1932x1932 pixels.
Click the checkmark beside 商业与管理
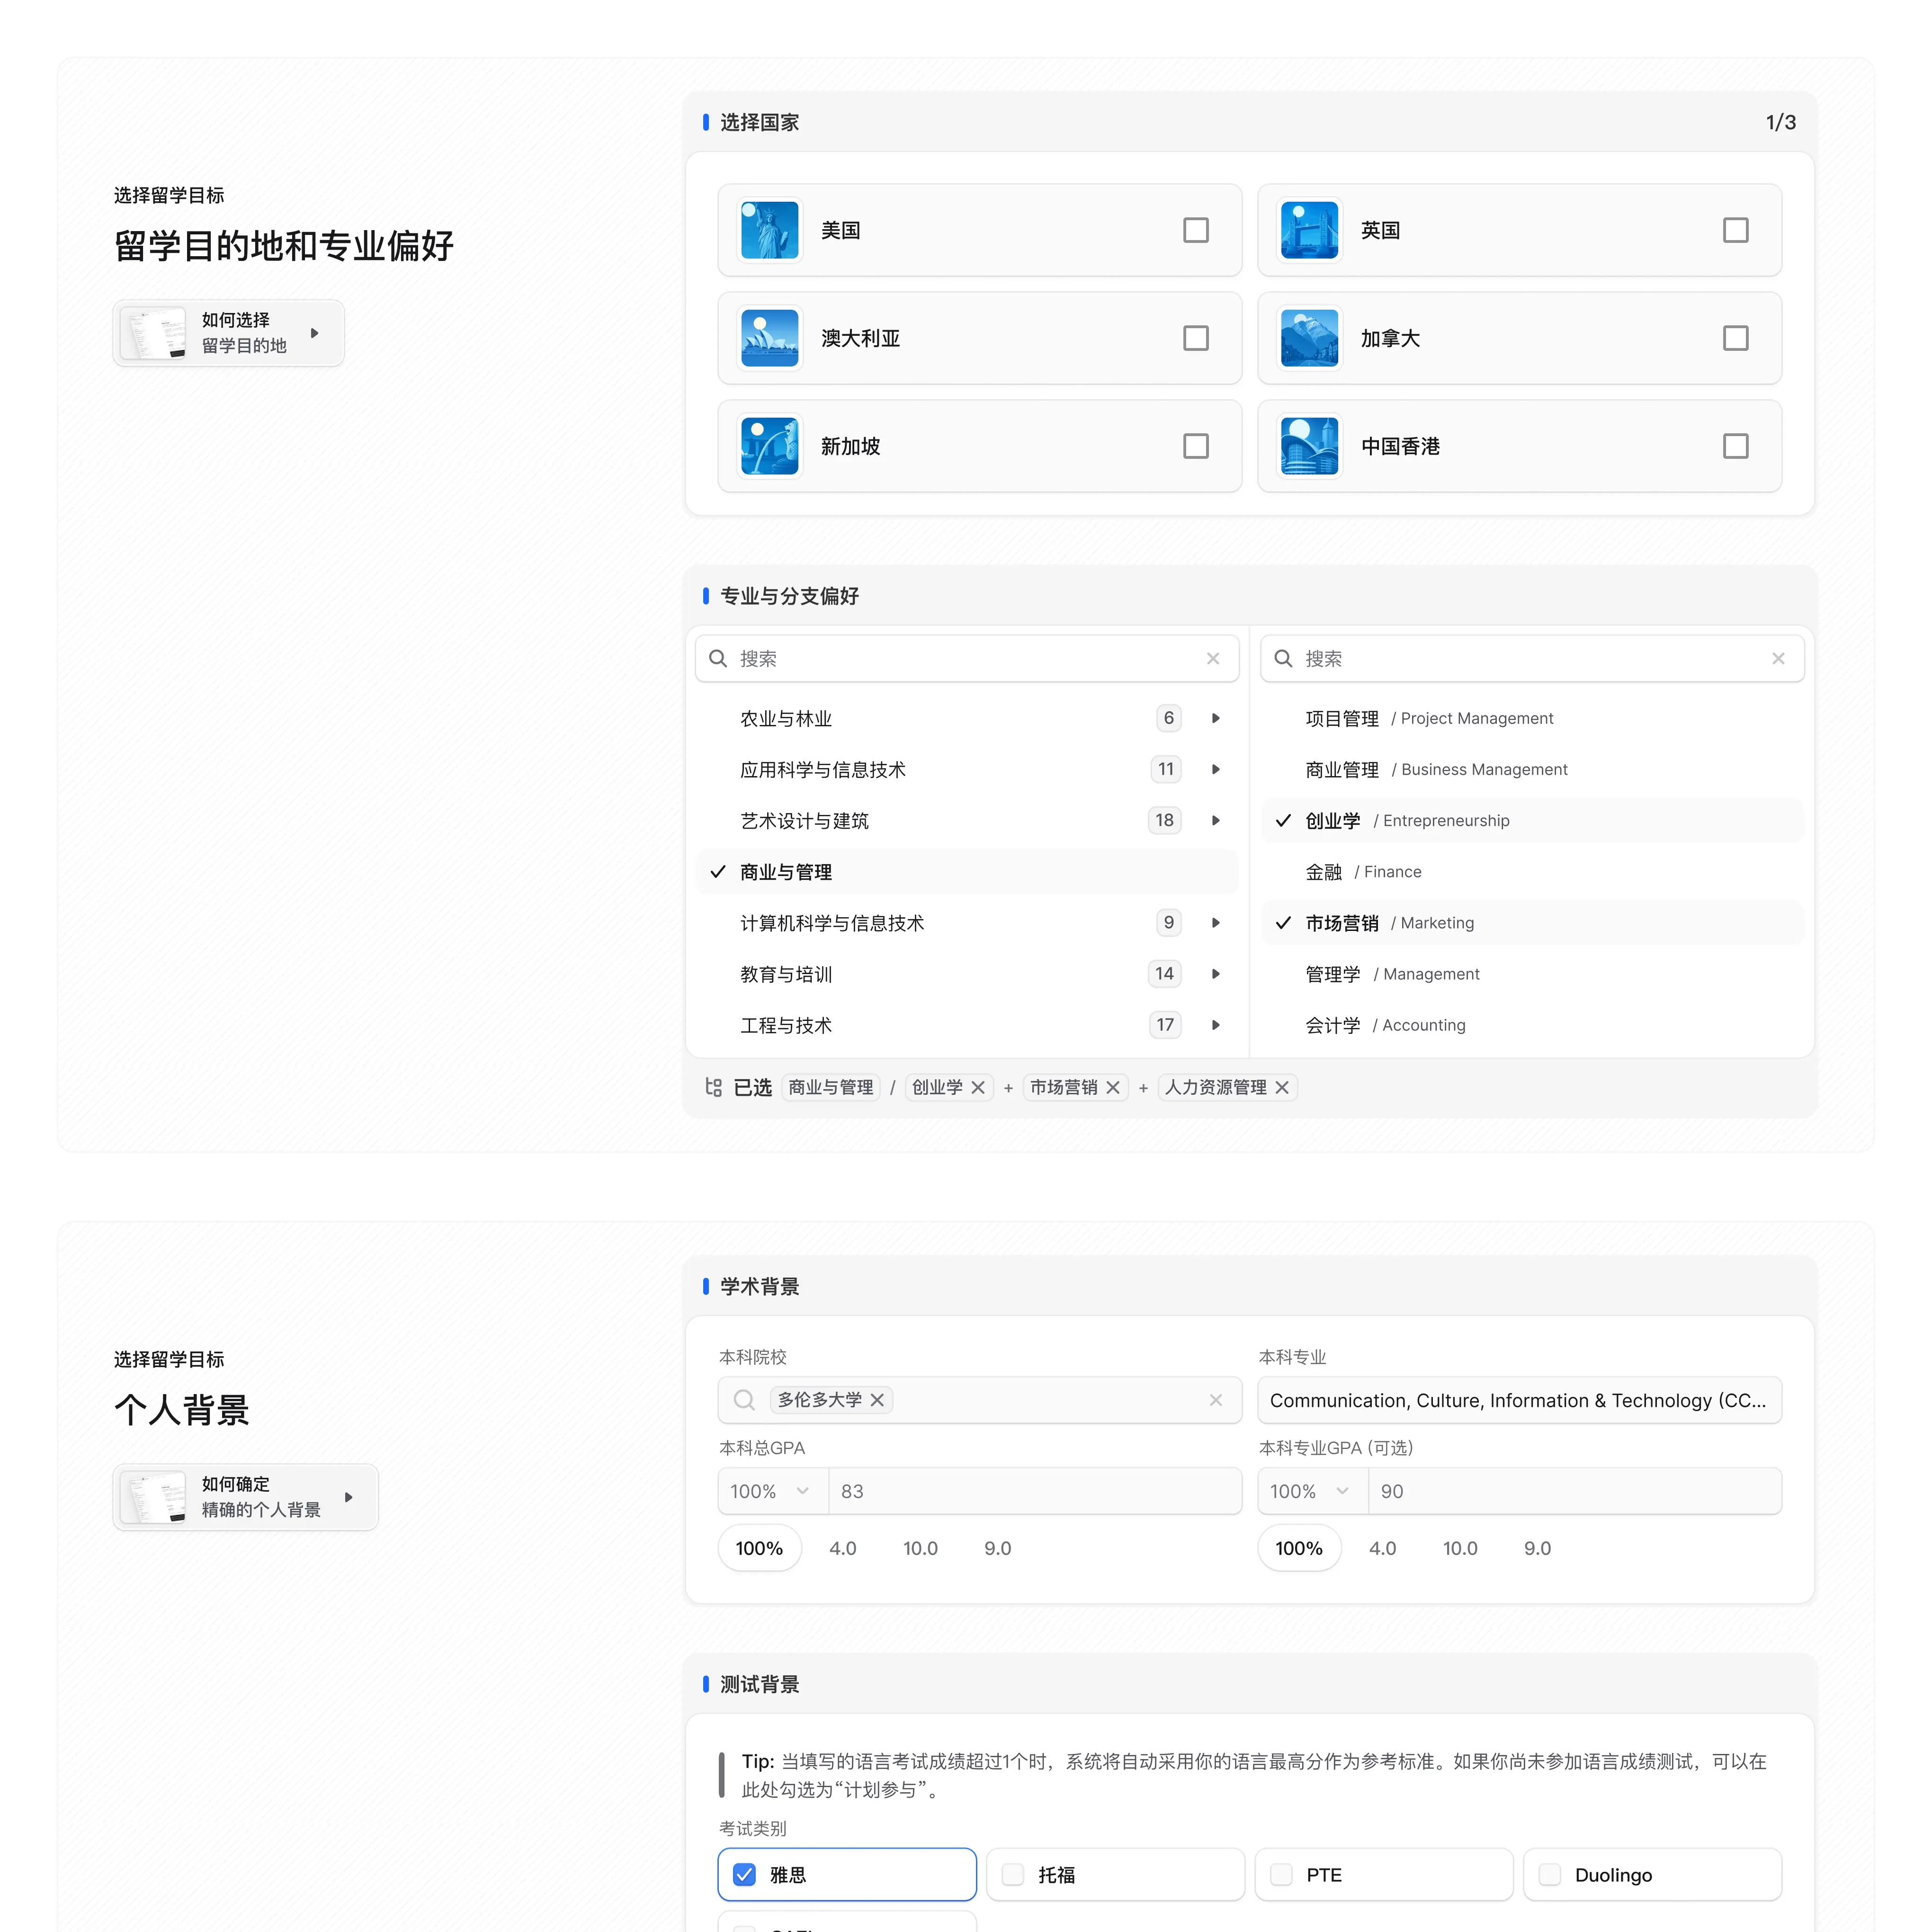718,871
